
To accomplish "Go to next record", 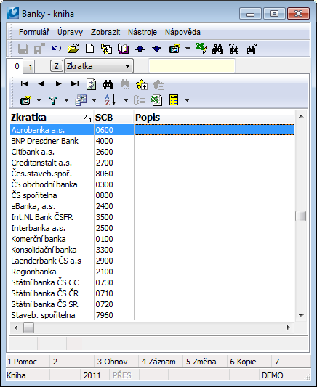I will click(x=58, y=84).
